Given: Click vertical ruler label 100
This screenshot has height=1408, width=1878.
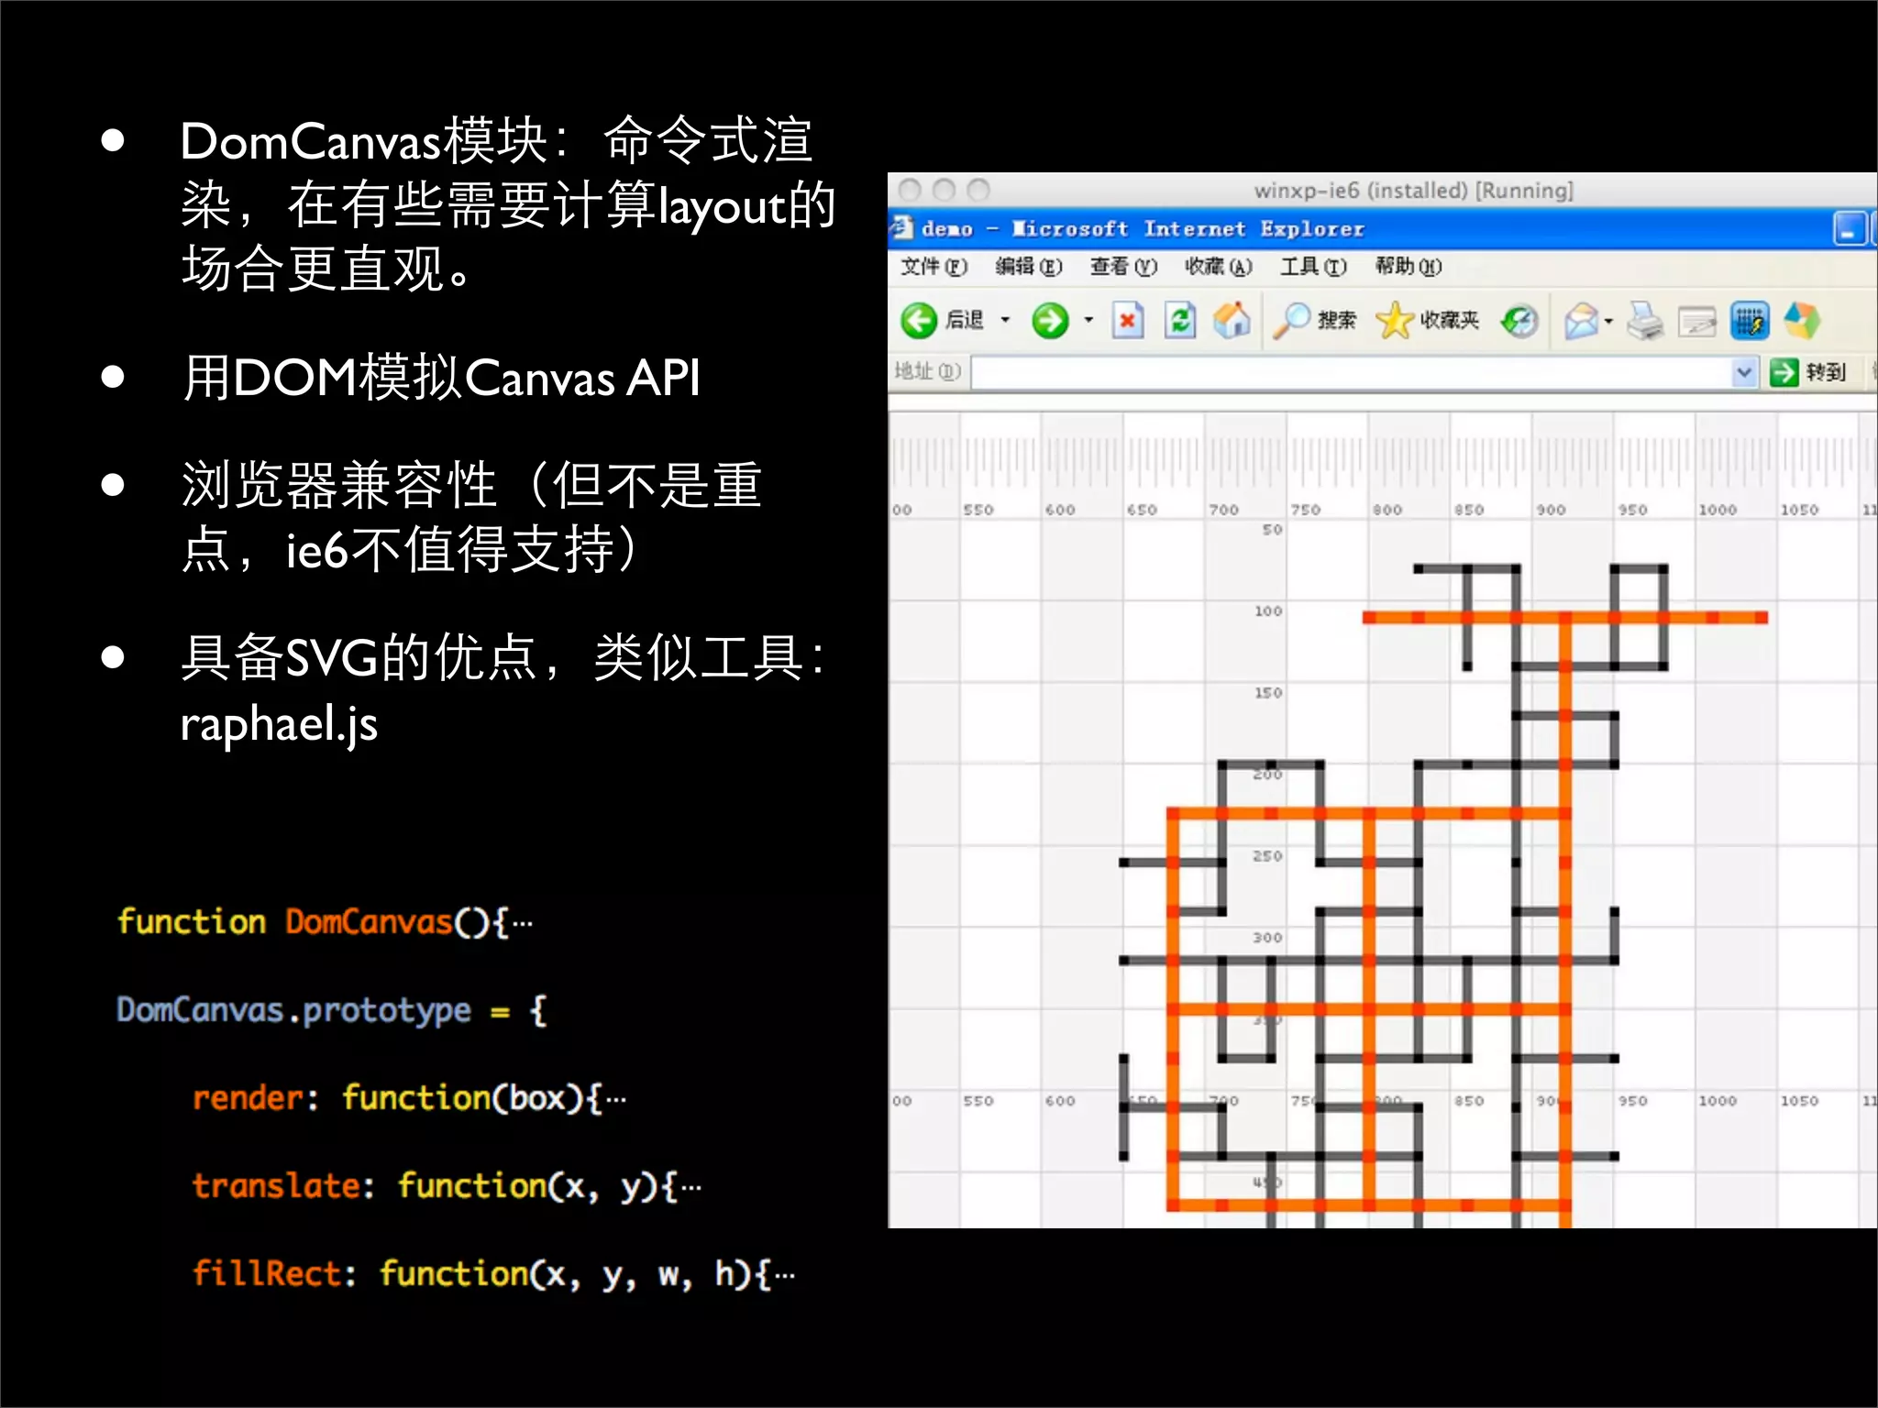Looking at the screenshot, I should 1268,611.
